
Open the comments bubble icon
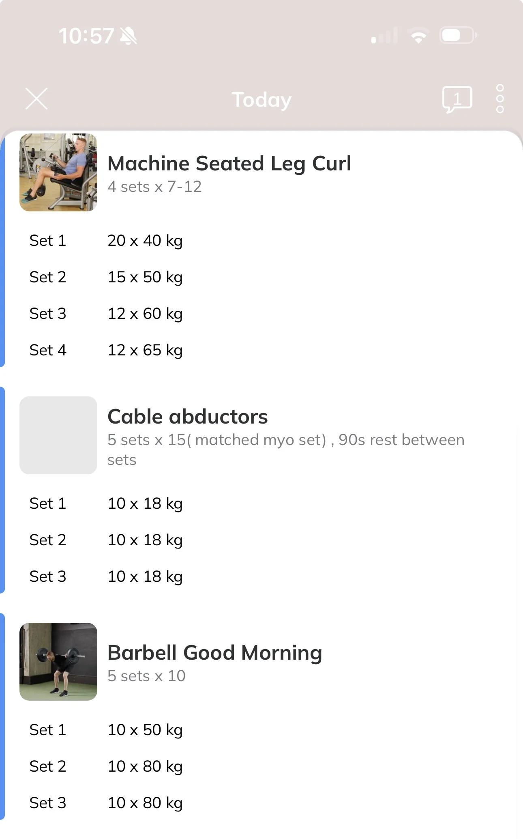tap(457, 99)
